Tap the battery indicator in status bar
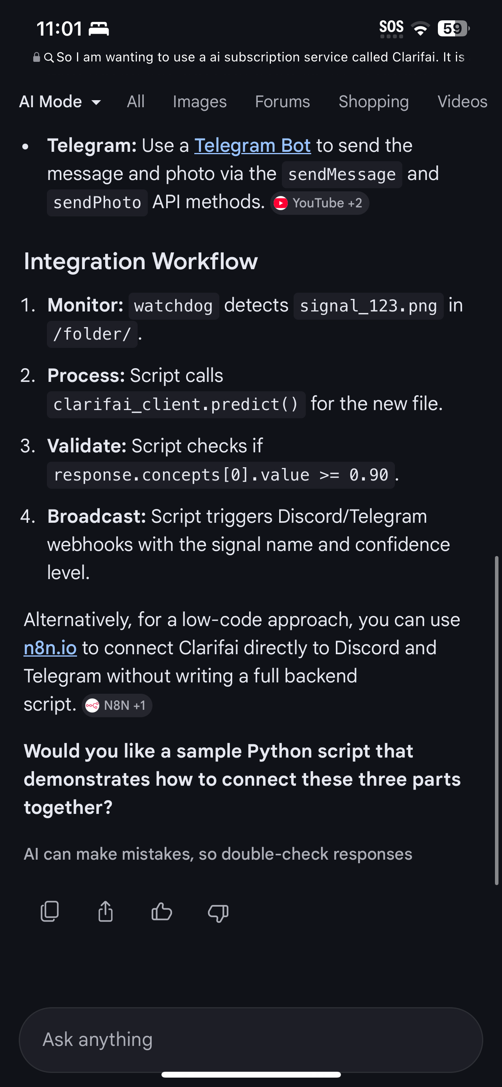502x1087 pixels. [x=453, y=29]
